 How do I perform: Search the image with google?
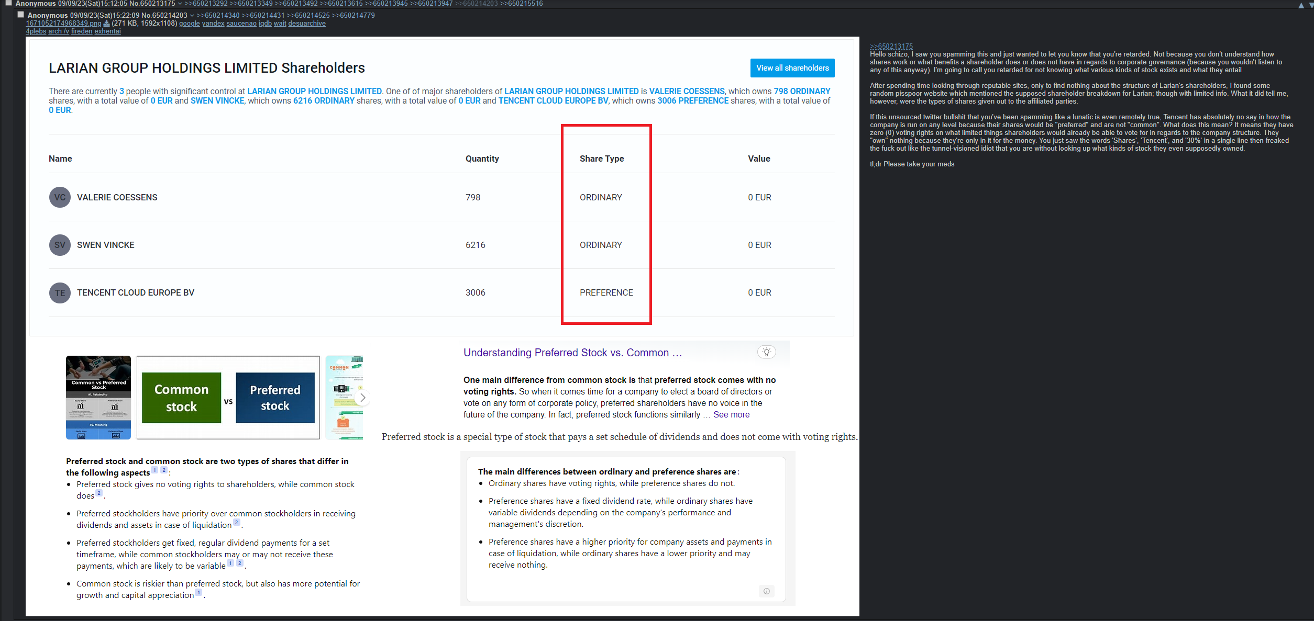190,23
